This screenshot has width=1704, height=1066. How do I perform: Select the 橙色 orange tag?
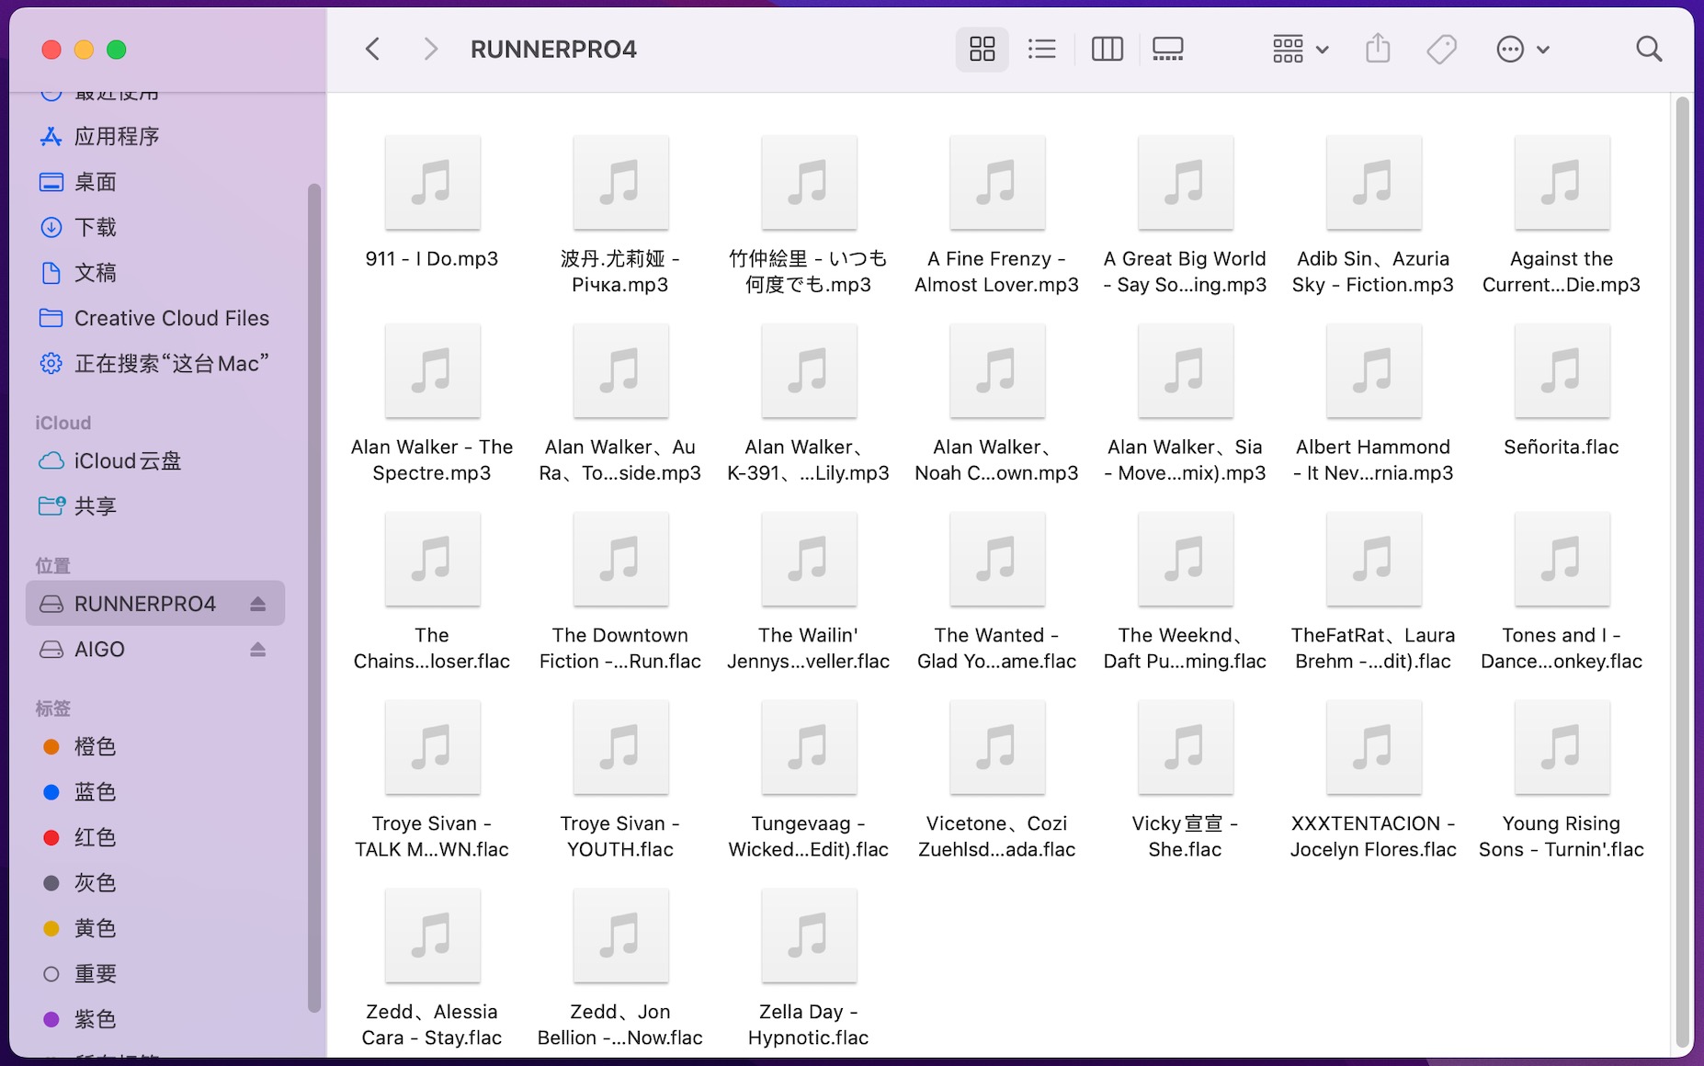tap(155, 747)
